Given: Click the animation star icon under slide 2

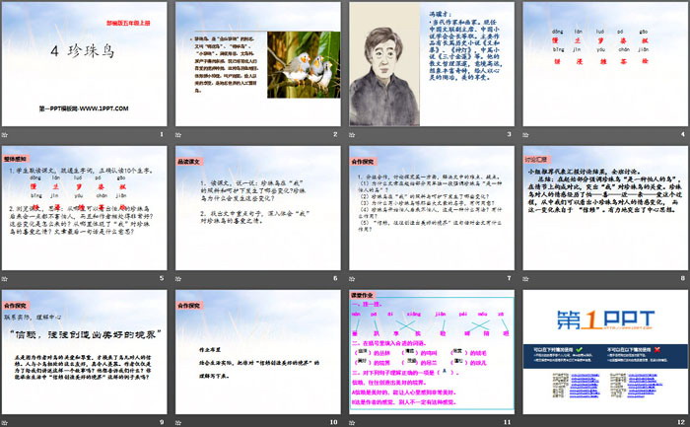Looking at the screenshot, I should pos(178,135).
